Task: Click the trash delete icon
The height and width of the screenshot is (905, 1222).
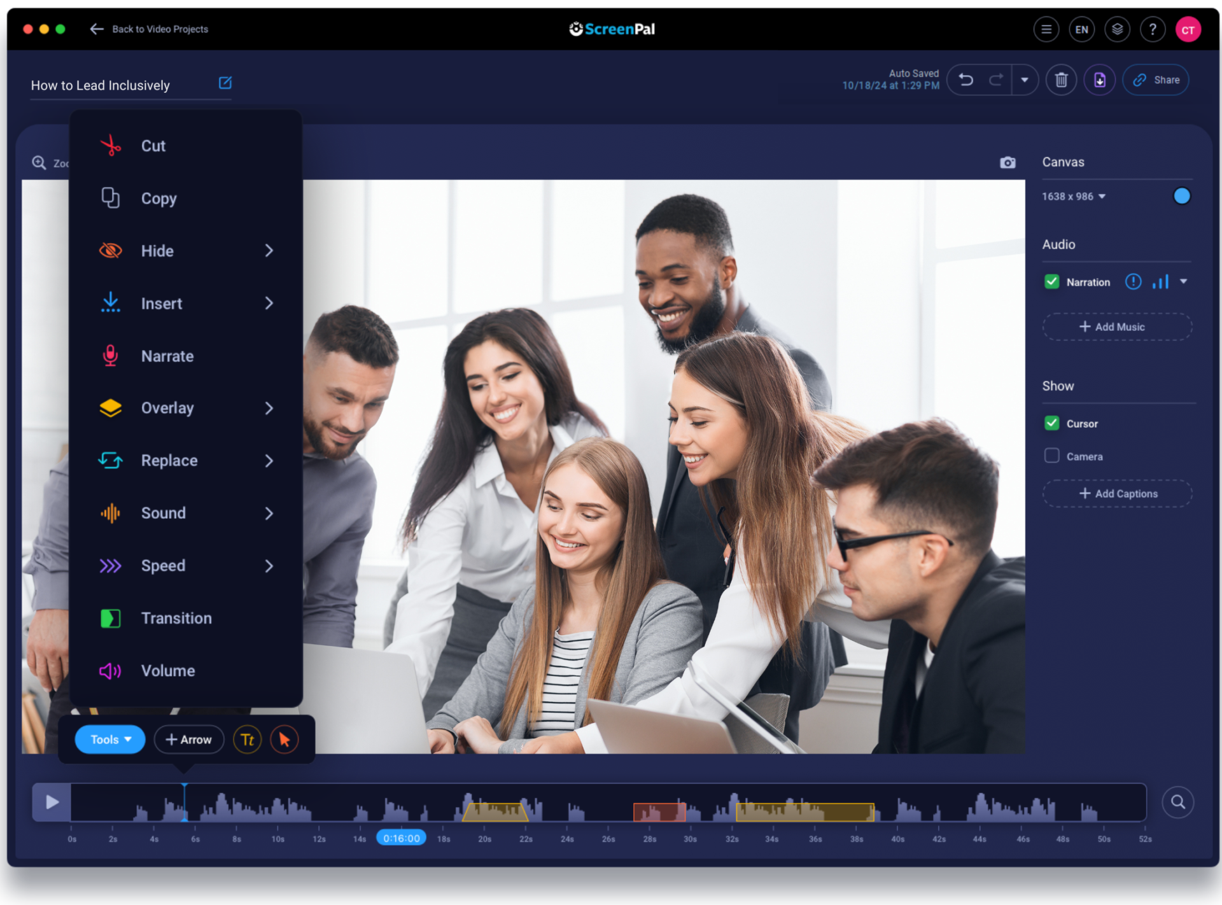Action: [x=1061, y=80]
